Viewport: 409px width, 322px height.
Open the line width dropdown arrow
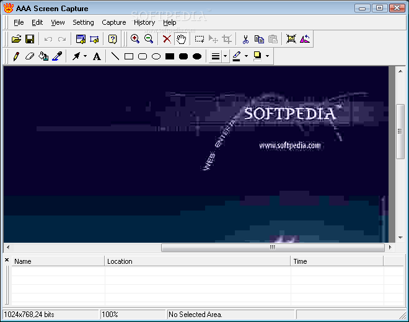click(x=226, y=56)
